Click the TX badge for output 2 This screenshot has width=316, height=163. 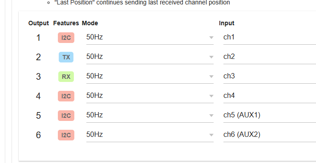(x=66, y=57)
